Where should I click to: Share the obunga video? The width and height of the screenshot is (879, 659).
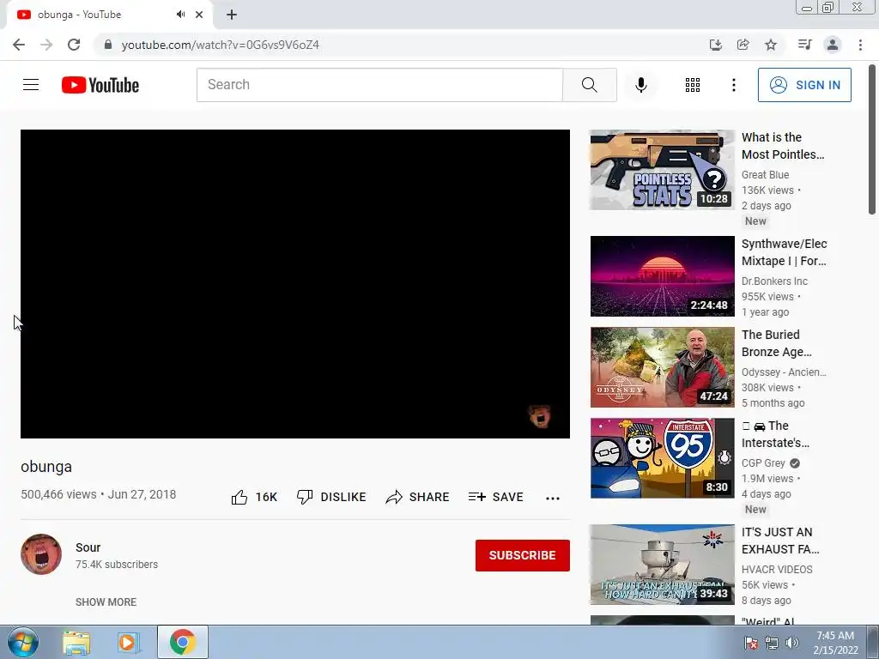pyautogui.click(x=418, y=497)
